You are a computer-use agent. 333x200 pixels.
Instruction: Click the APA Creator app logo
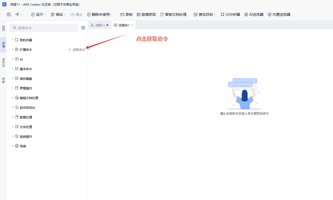(x=4, y=5)
